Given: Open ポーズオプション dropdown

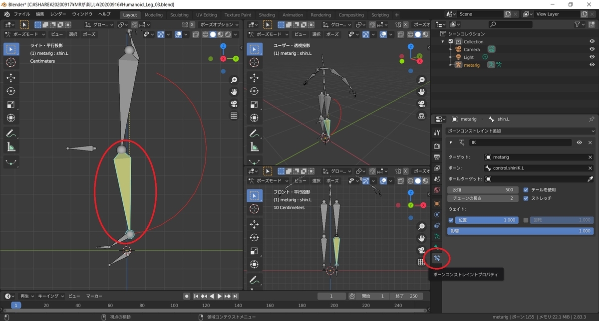Looking at the screenshot, I should 220,24.
